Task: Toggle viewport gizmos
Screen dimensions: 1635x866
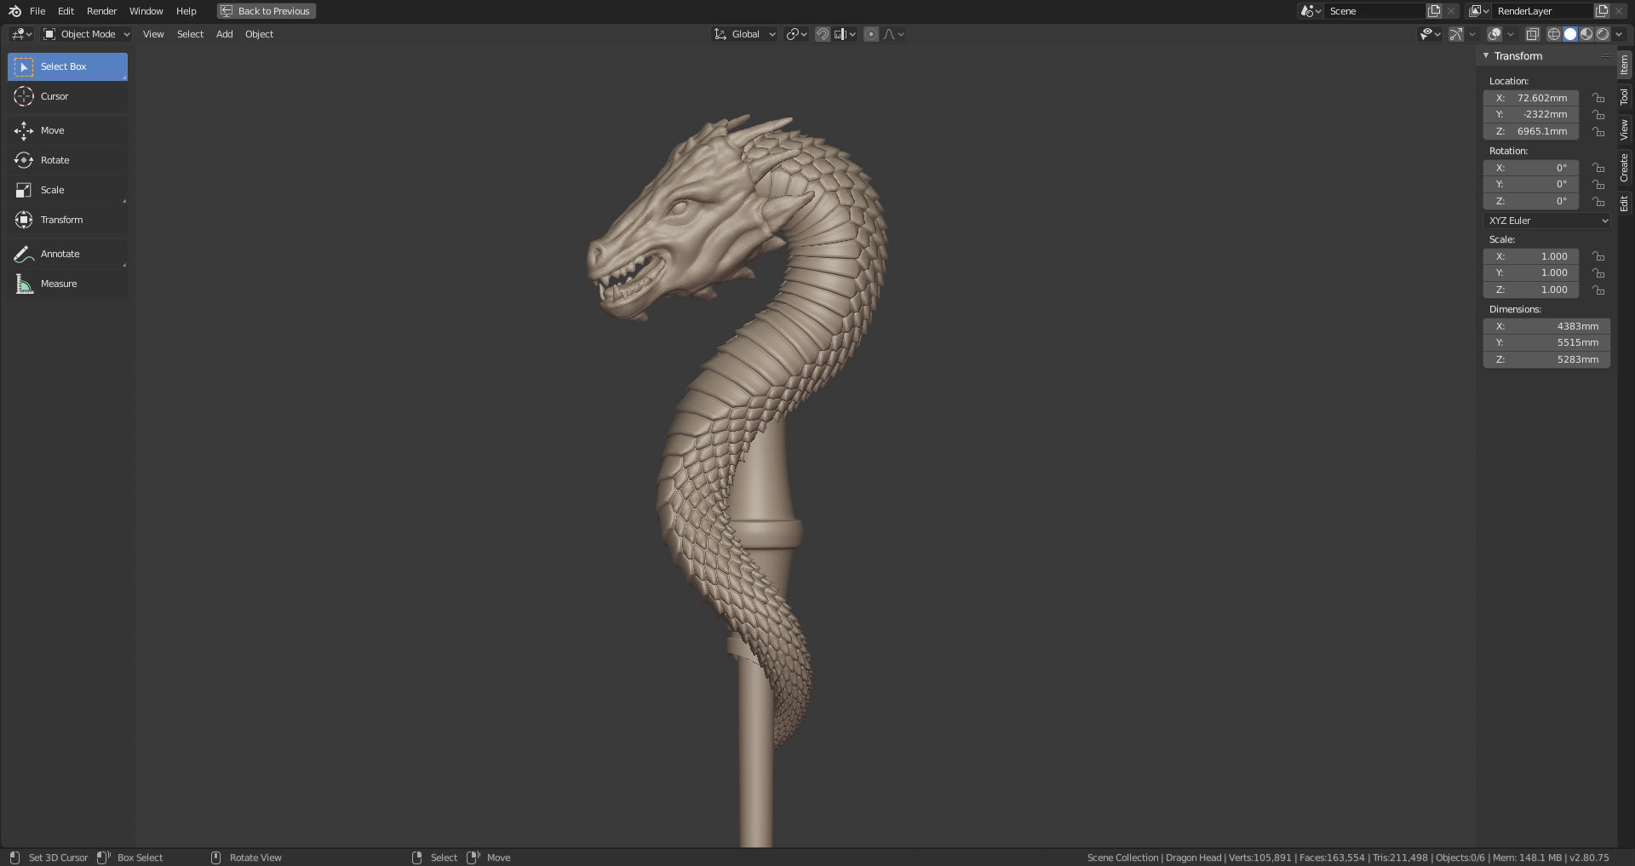Action: tap(1456, 34)
